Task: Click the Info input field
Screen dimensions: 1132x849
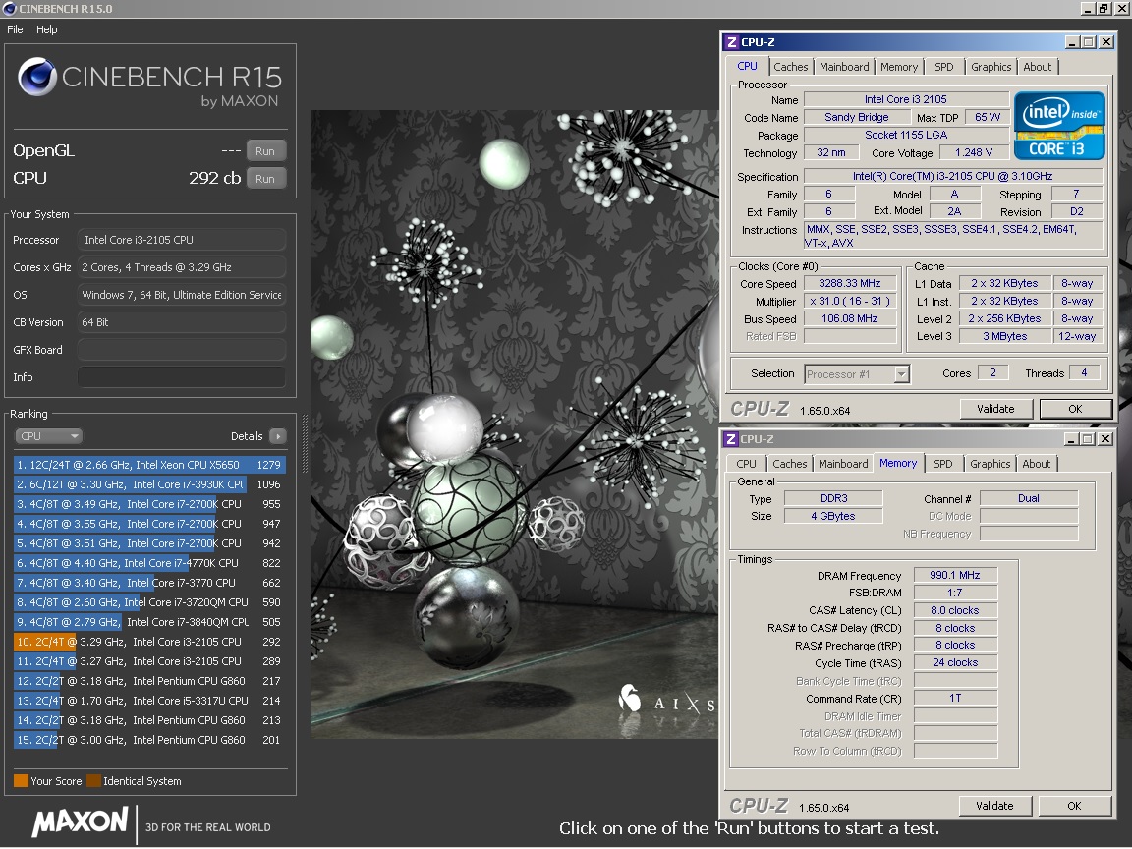Action: coord(181,377)
